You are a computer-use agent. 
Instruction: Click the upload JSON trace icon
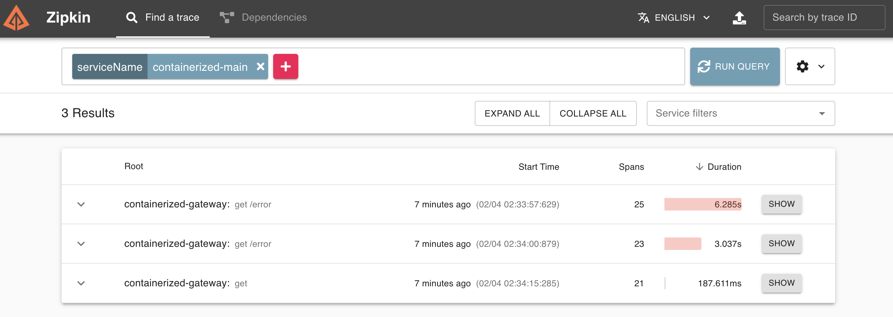[739, 18]
